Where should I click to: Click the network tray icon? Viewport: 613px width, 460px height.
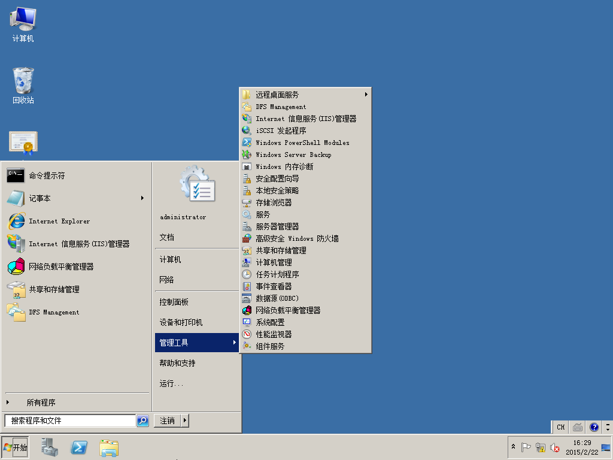(x=541, y=447)
